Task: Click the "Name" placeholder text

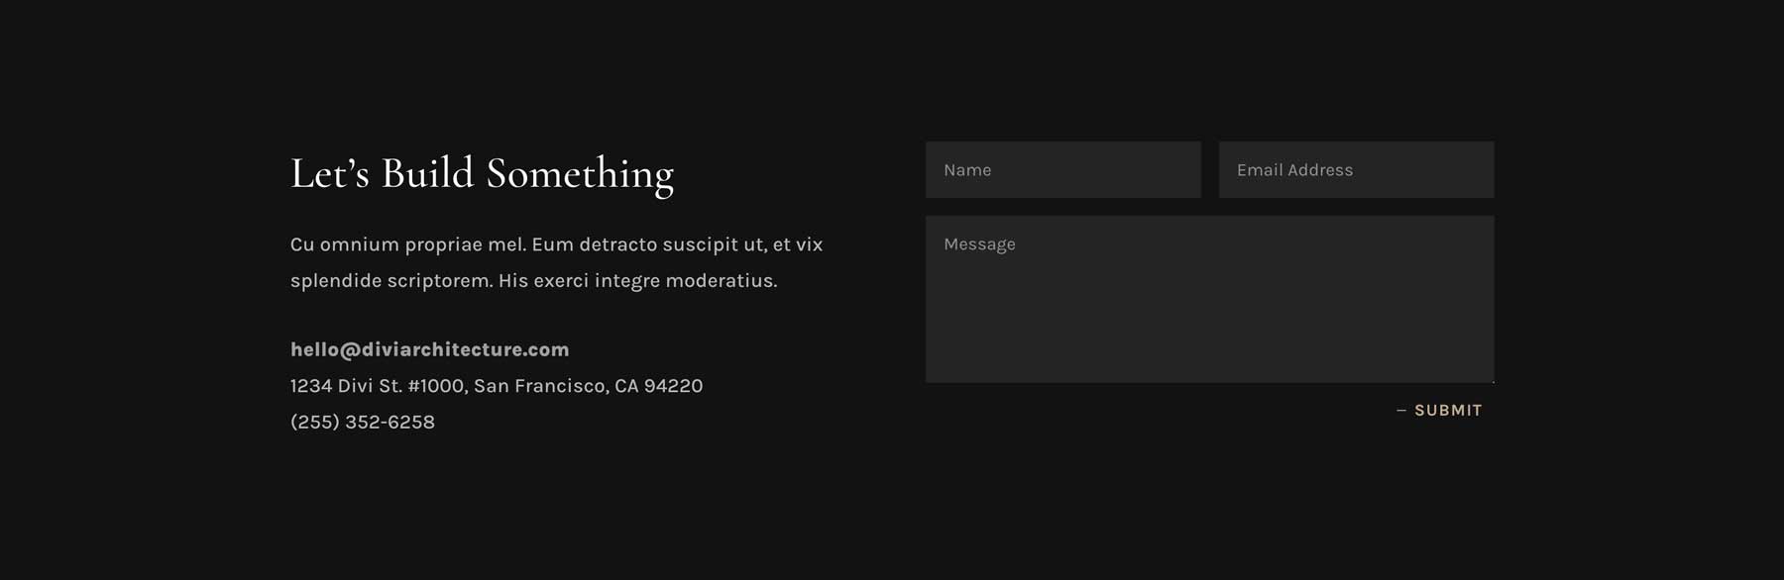Action: 967,170
